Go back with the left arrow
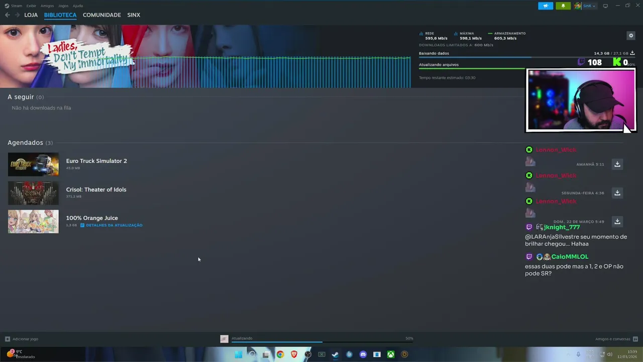This screenshot has width=643, height=362. (7, 15)
